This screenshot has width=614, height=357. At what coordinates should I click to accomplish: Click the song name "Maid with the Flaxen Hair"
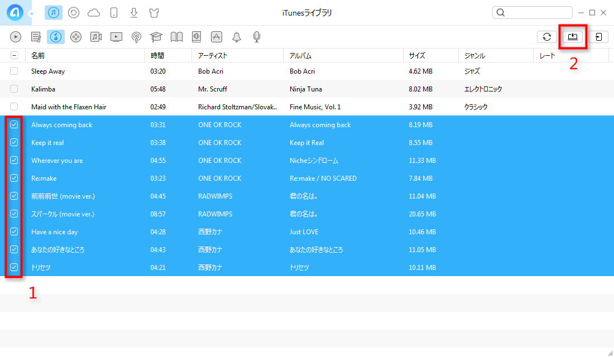[69, 107]
